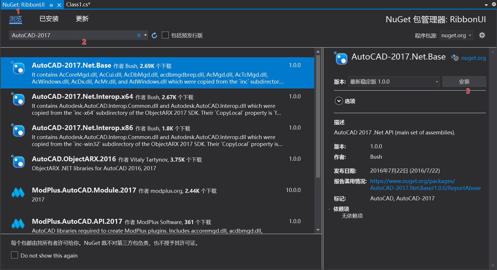Select the ModPlus.AutoCAD.API.2017 package icon
The width and height of the screenshot is (497, 270).
pos(18,224)
